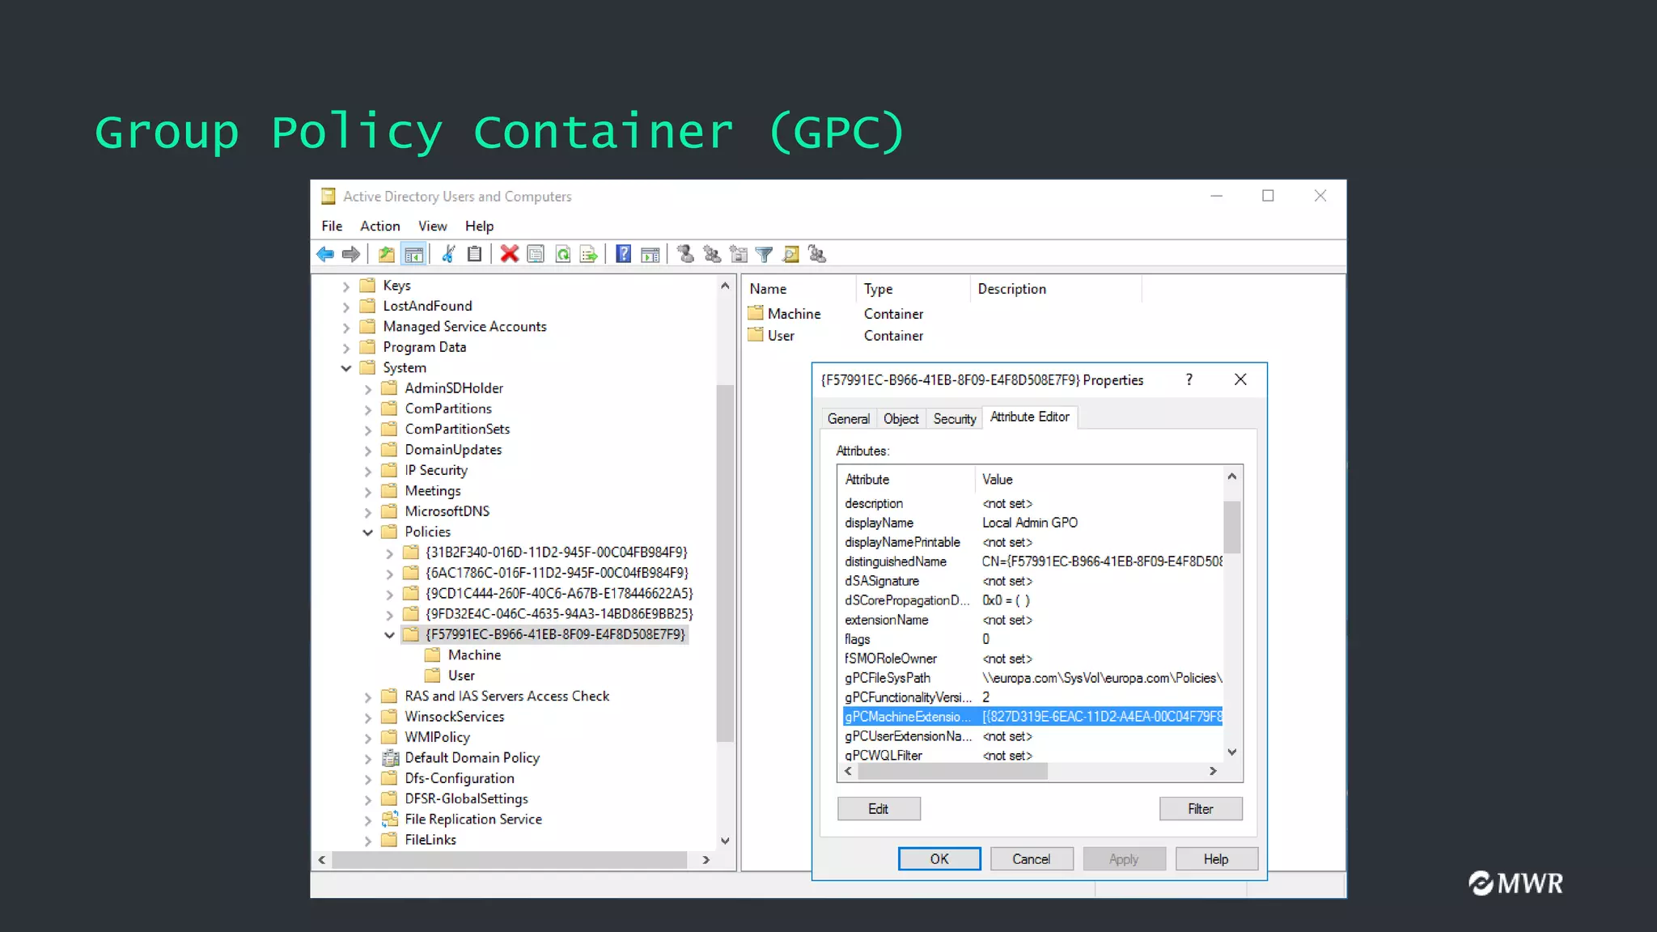
Task: Open the Help menu
Action: tap(479, 227)
